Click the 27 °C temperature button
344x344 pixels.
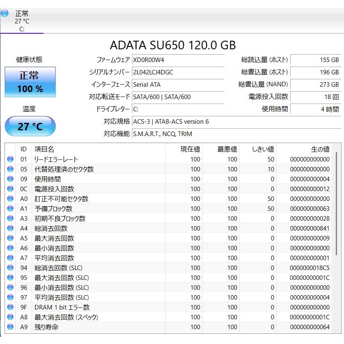coord(30,126)
